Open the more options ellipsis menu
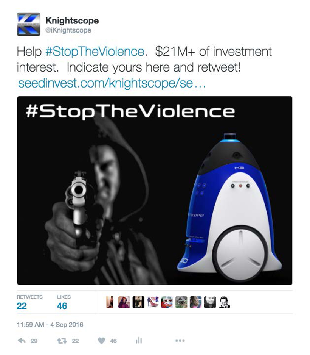This screenshot has width=310, height=355. pyautogui.click(x=180, y=341)
